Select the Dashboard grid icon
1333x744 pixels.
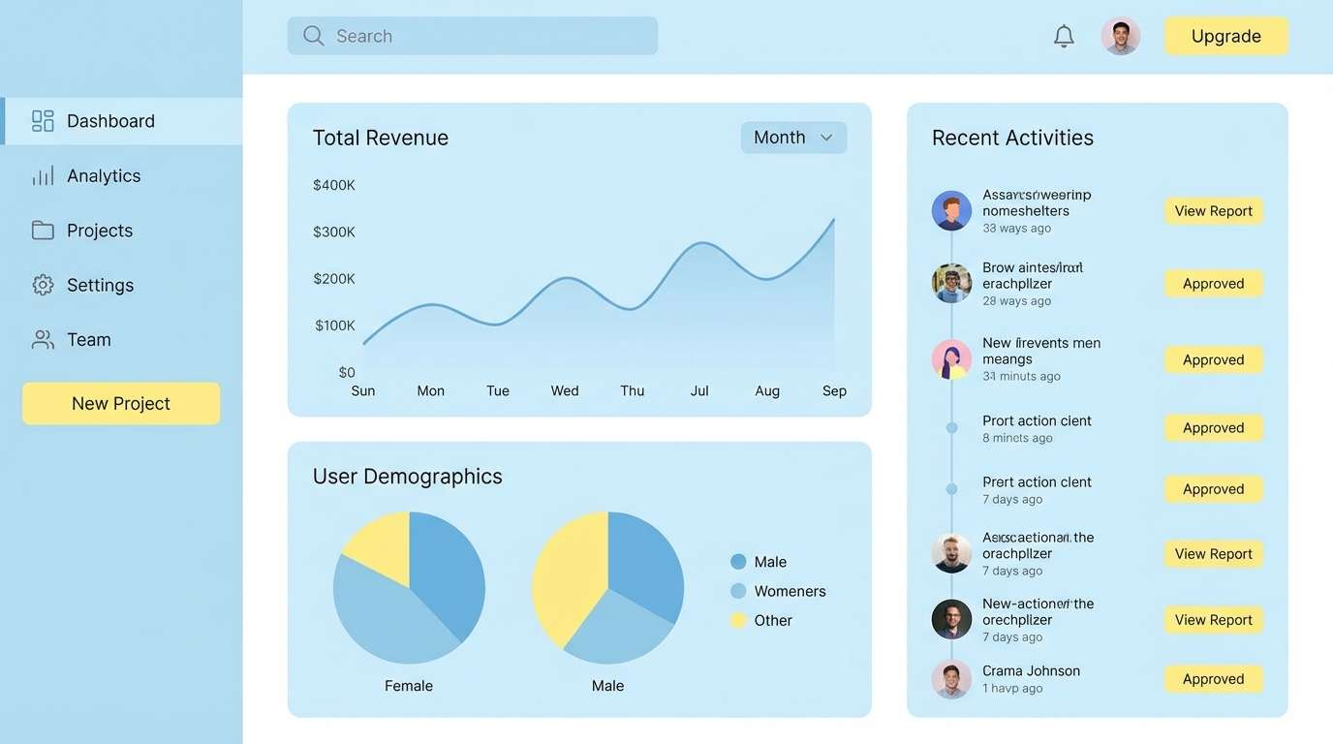42,120
